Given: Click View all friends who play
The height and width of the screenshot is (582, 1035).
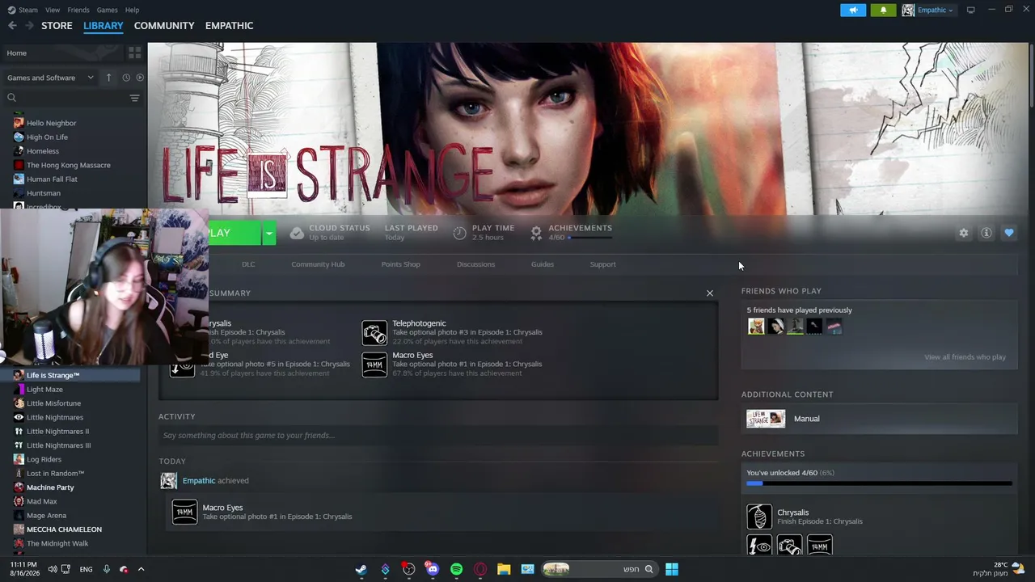Looking at the screenshot, I should [965, 357].
